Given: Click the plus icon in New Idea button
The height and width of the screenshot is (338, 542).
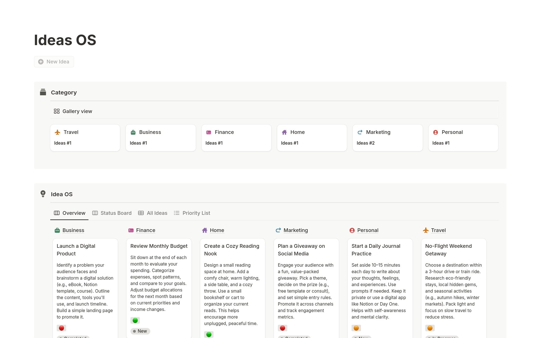Looking at the screenshot, I should click(41, 62).
